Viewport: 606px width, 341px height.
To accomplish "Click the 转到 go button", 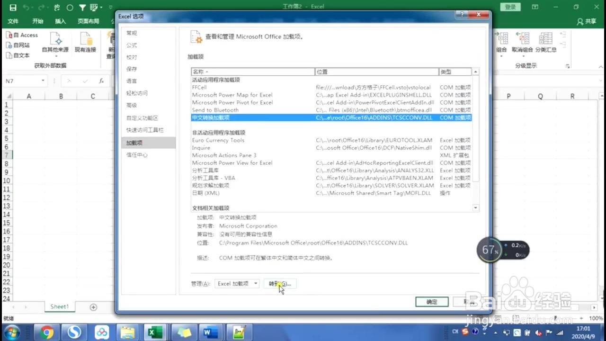I will click(x=280, y=284).
